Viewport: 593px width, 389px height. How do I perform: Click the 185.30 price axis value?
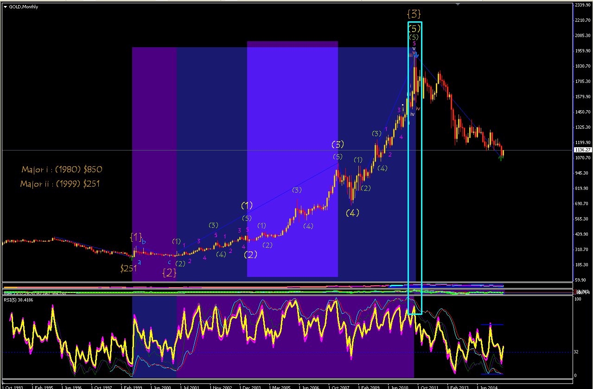(582, 265)
